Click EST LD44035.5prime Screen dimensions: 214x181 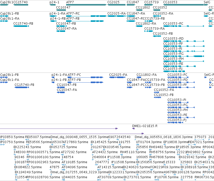click(63, 180)
